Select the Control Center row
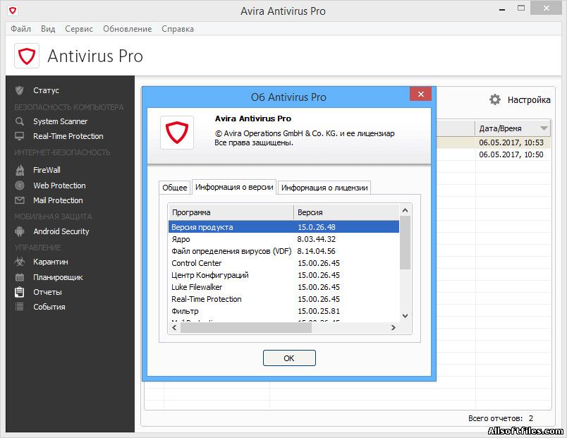 tap(284, 263)
